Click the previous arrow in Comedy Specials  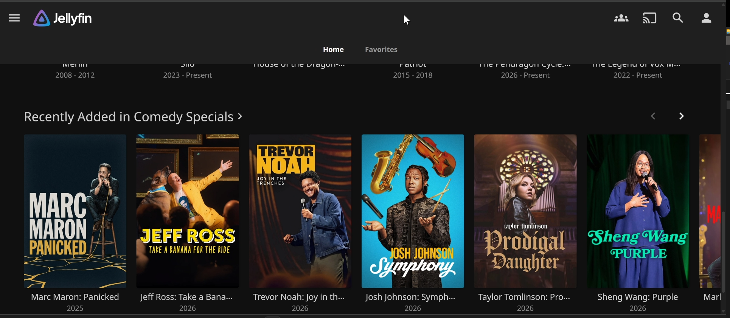(653, 116)
